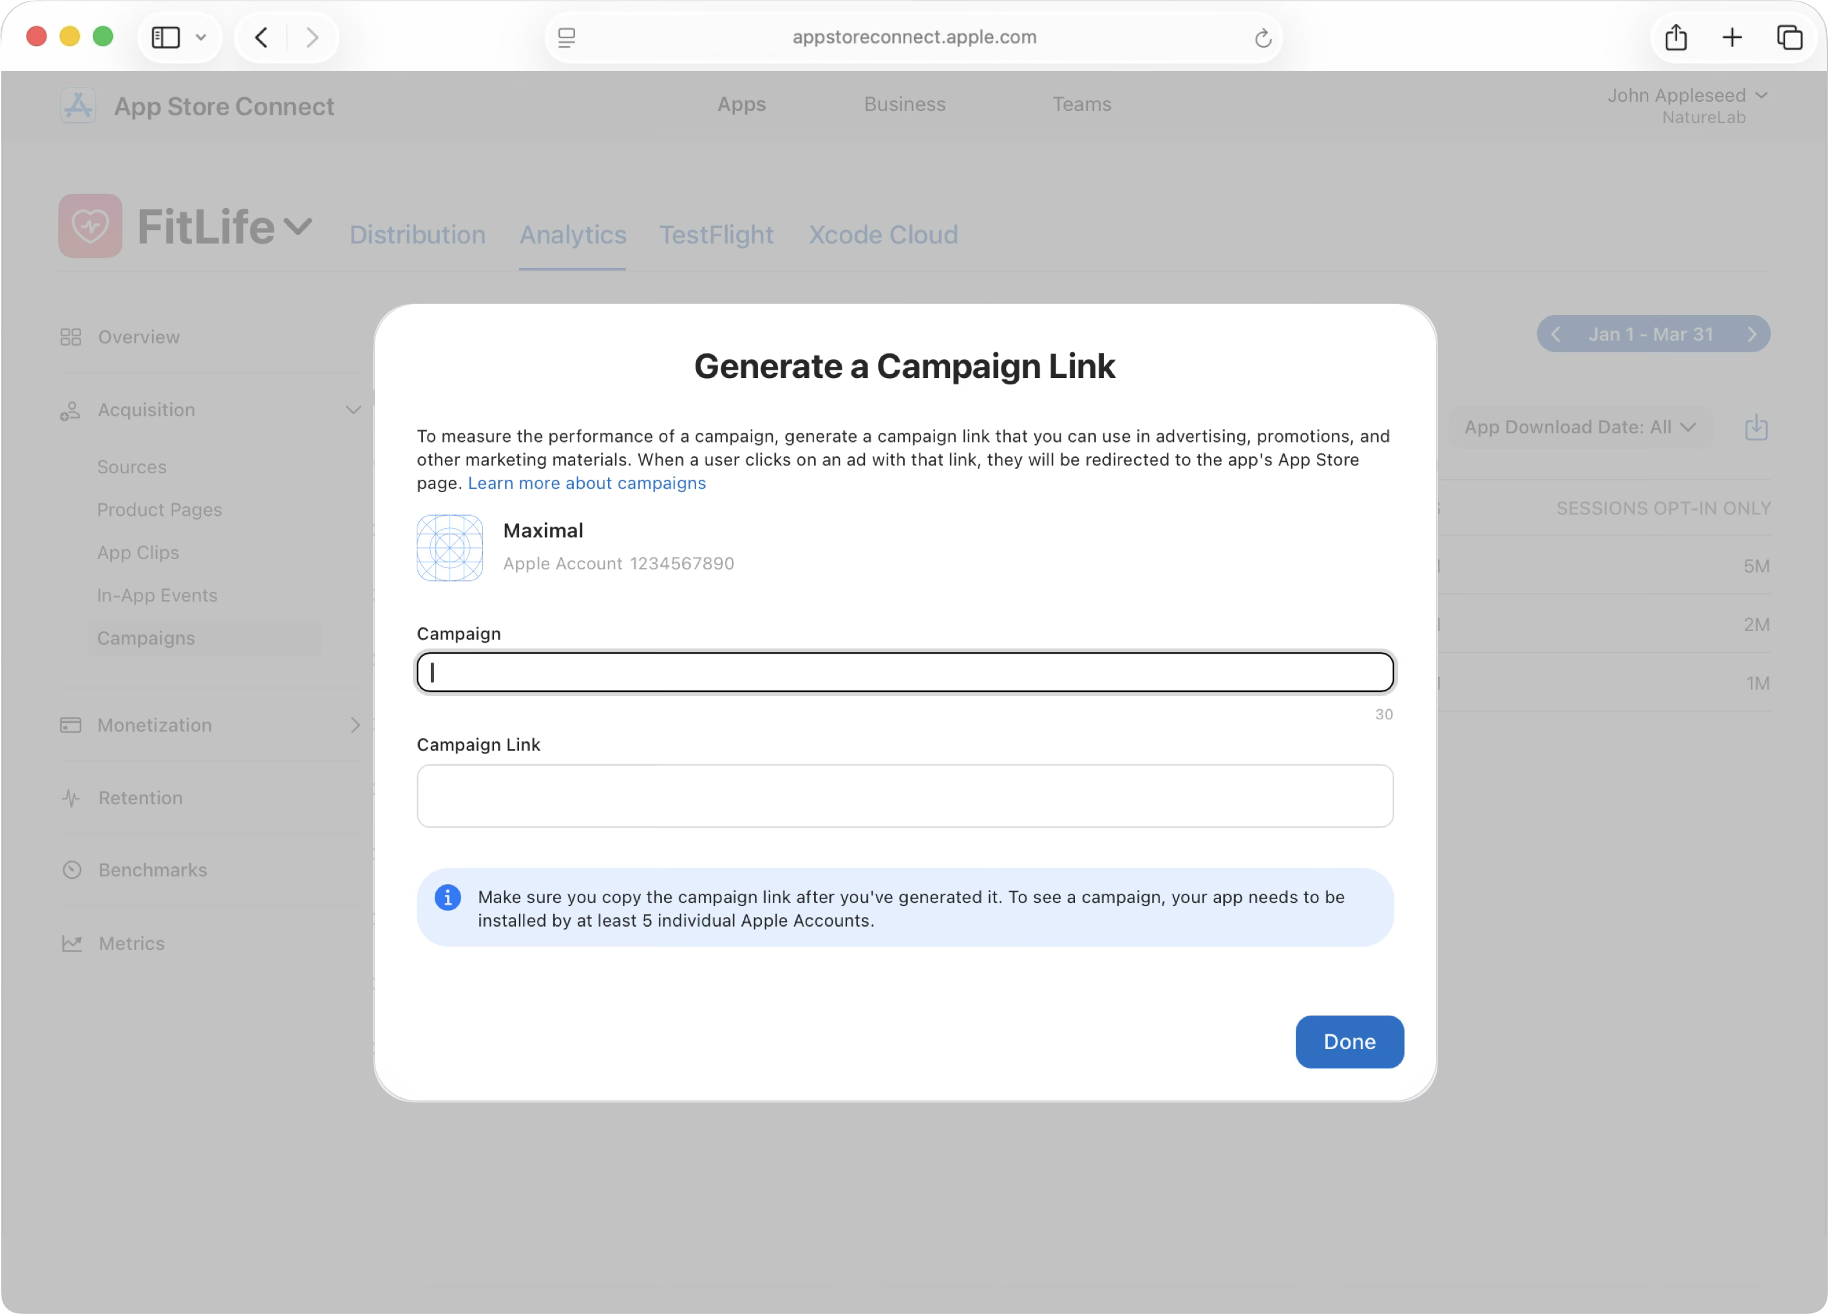Open a new tab with plus icon
Viewport: 1829px width, 1315px height.
(1731, 37)
